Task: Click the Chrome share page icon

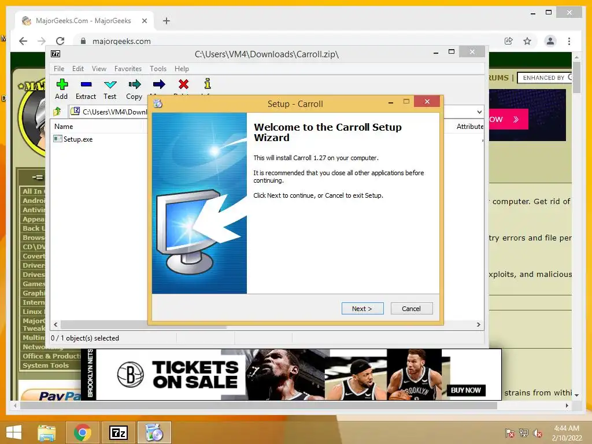Action: pyautogui.click(x=509, y=41)
